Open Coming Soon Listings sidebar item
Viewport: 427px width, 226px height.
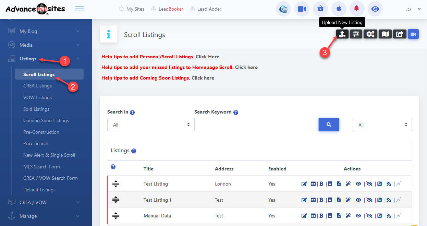click(x=46, y=120)
